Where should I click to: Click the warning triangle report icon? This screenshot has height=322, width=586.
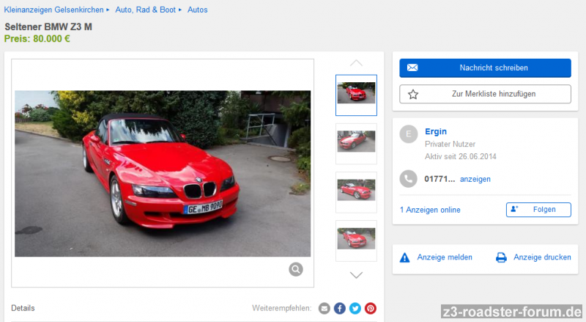coord(404,257)
